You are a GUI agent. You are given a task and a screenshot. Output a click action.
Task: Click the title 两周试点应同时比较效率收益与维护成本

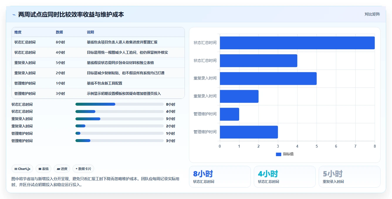[x=71, y=14]
